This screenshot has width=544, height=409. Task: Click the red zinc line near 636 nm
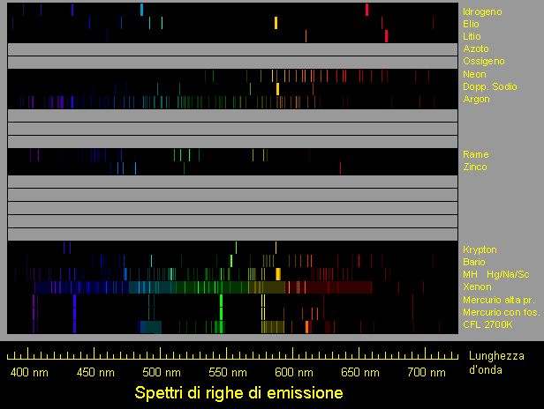coord(340,168)
